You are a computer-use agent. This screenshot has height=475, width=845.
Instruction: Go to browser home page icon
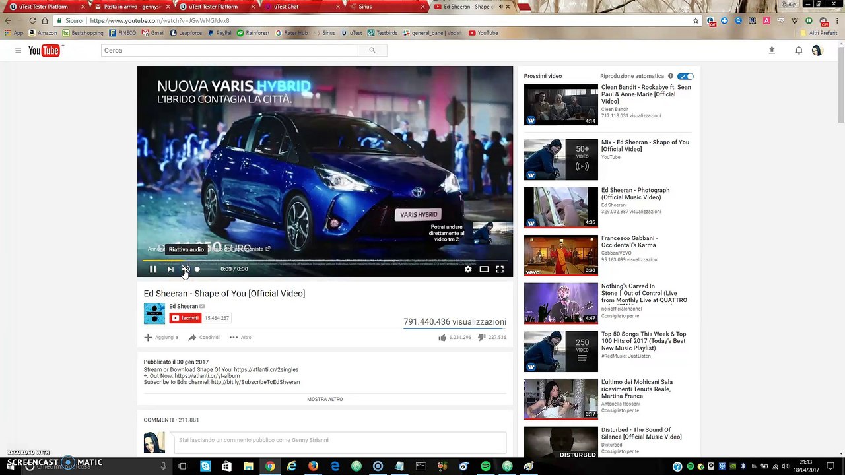pyautogui.click(x=44, y=20)
